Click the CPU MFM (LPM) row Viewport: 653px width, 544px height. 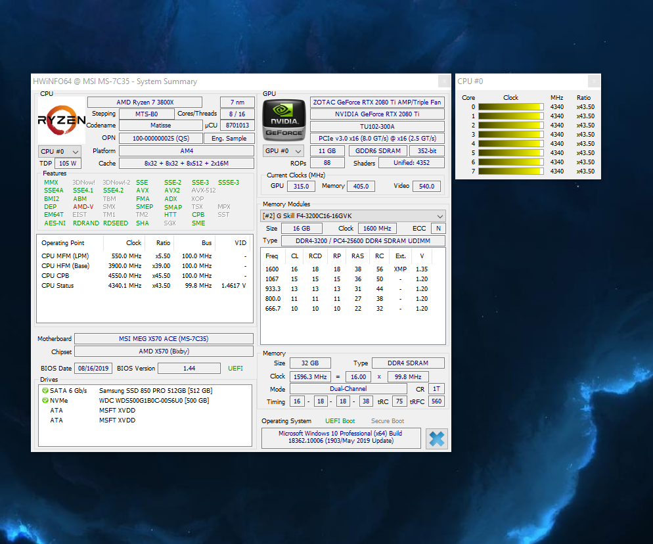tap(144, 256)
